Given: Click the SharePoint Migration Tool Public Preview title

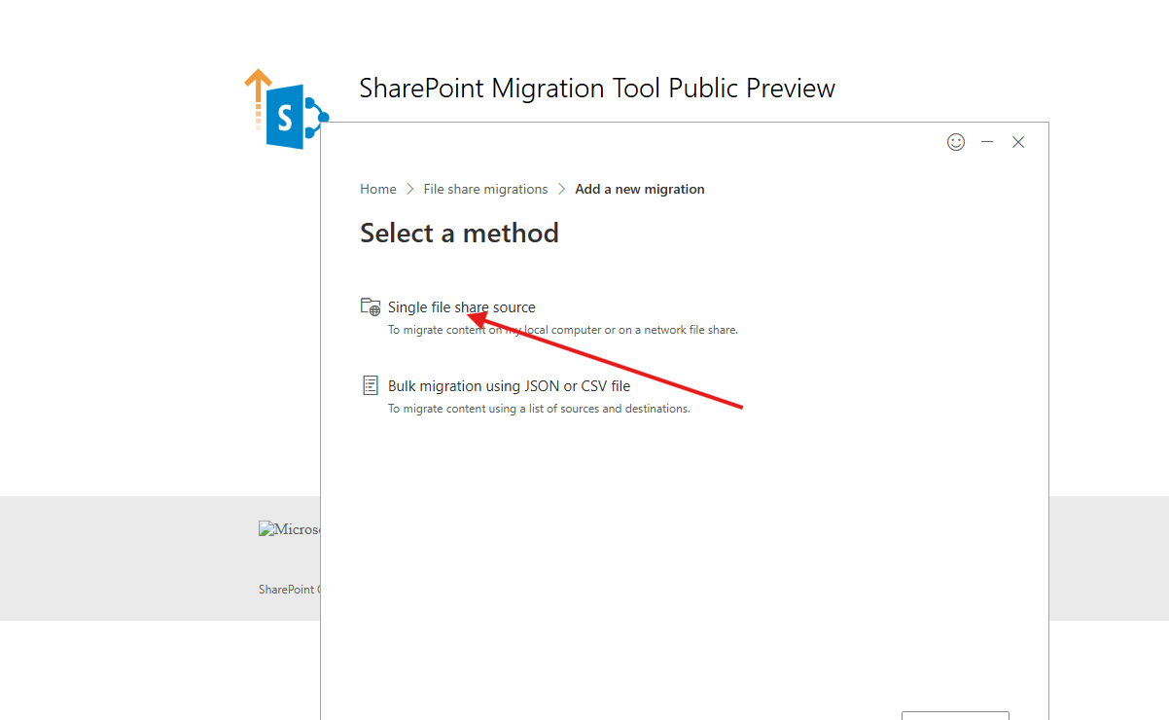Looking at the screenshot, I should (597, 89).
